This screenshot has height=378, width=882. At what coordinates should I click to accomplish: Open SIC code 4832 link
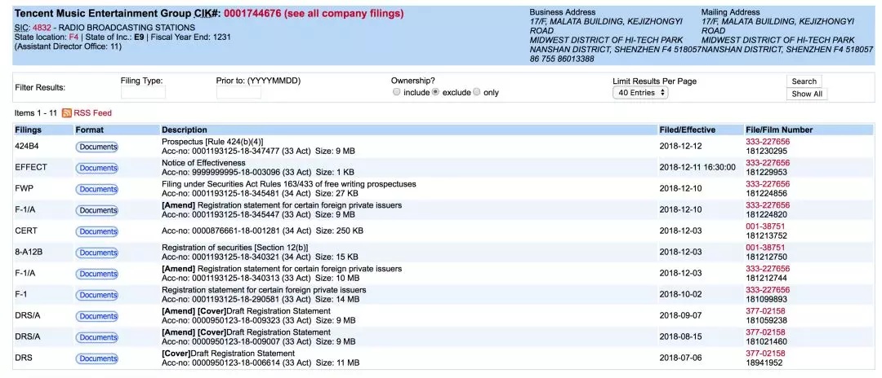42,28
